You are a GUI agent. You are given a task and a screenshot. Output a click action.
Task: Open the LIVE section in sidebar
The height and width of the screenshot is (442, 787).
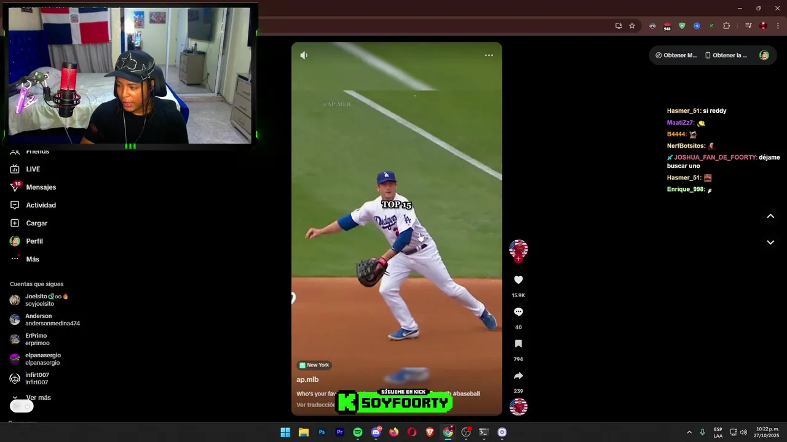pyautogui.click(x=25, y=169)
